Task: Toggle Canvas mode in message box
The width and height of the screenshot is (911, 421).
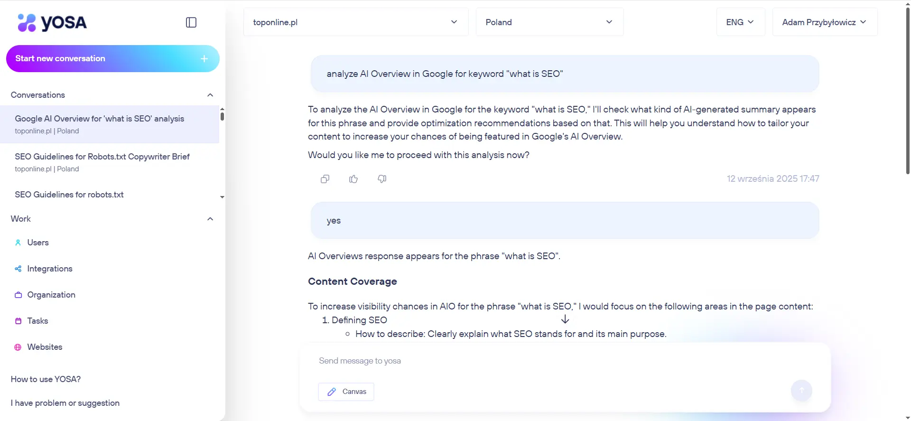Action: 346,392
